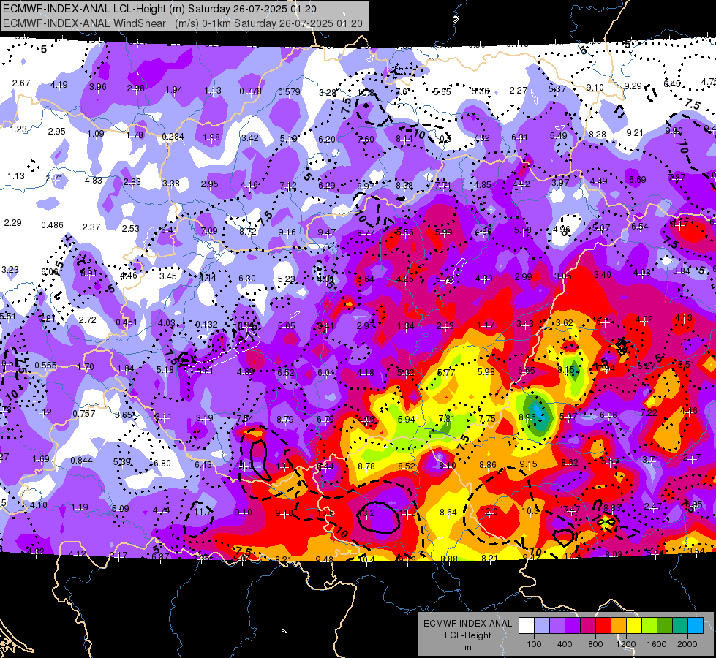716x658 pixels.
Task: Click the wind shear value 9.21
Action: (635, 132)
